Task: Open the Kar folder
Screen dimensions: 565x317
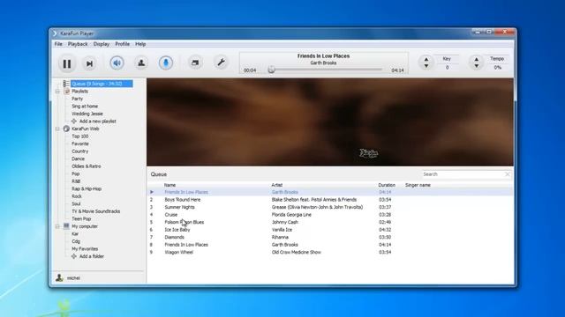Action: [75, 234]
